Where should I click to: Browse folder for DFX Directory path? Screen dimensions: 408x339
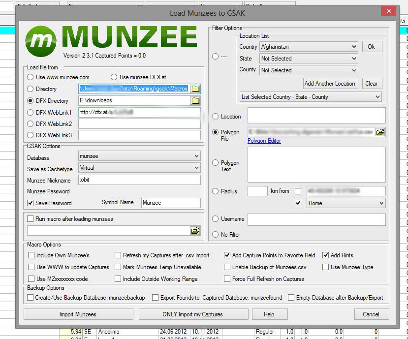[x=195, y=101]
